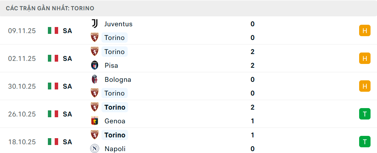Click green T badge for Napoli match
The width and height of the screenshot is (377, 153).
(x=364, y=142)
